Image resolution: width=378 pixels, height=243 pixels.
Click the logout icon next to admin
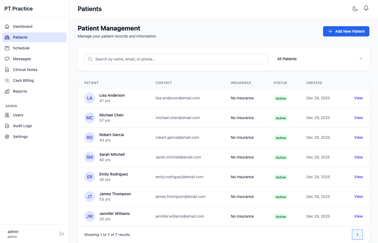pyautogui.click(x=62, y=234)
